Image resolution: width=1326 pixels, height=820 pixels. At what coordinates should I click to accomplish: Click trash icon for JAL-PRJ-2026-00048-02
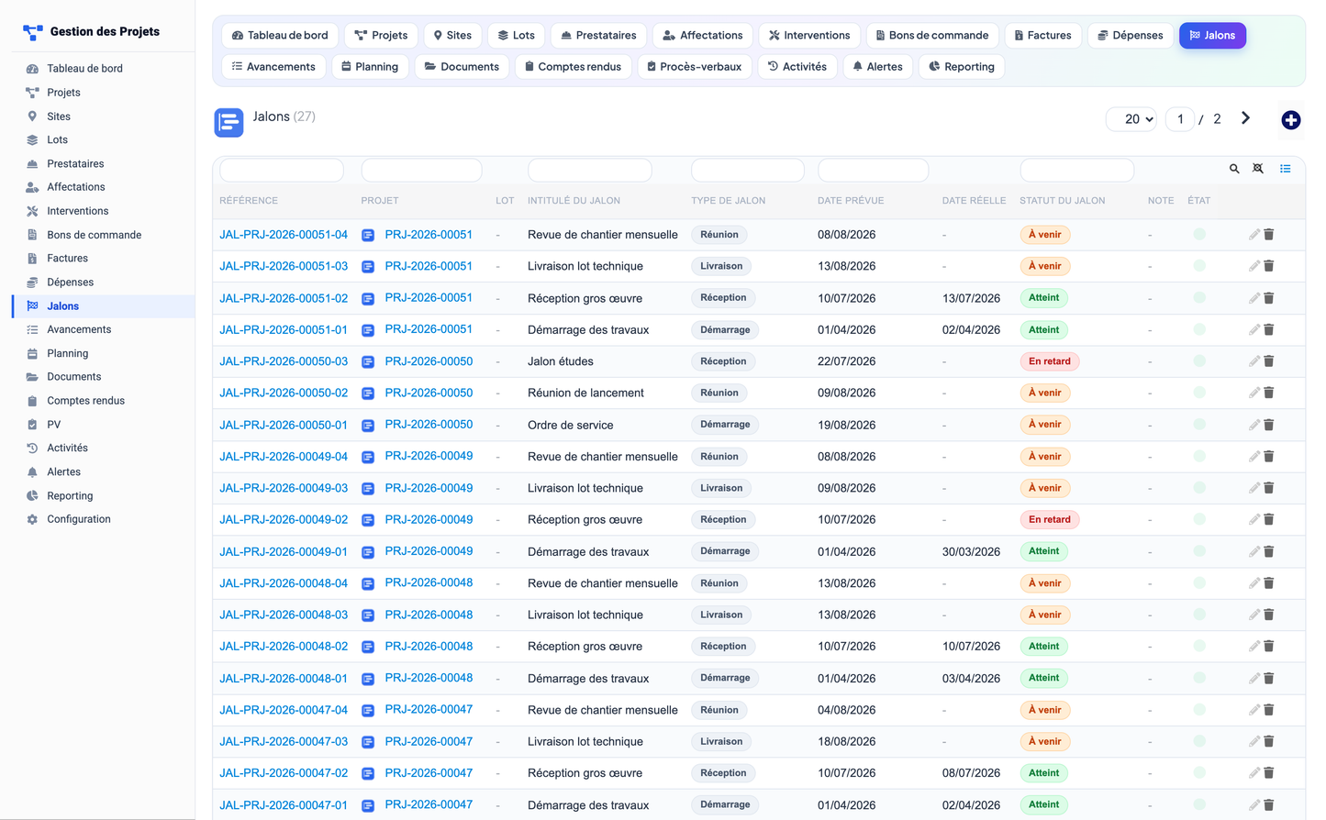point(1269,647)
